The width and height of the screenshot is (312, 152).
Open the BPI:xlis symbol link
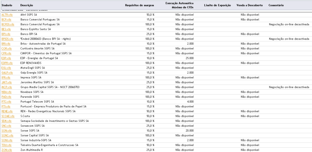point(6,34)
